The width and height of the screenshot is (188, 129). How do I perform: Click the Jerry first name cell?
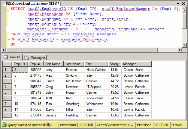click(x=54, y=70)
